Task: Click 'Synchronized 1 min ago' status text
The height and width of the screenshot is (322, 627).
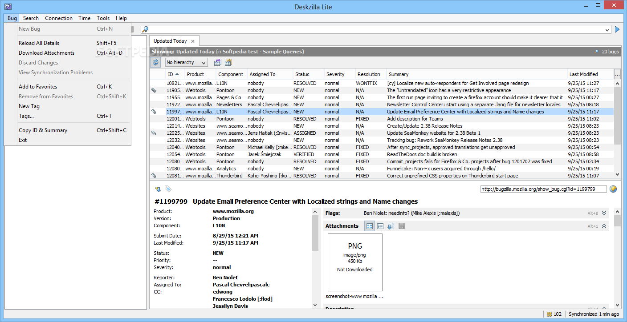Action: (x=594, y=314)
